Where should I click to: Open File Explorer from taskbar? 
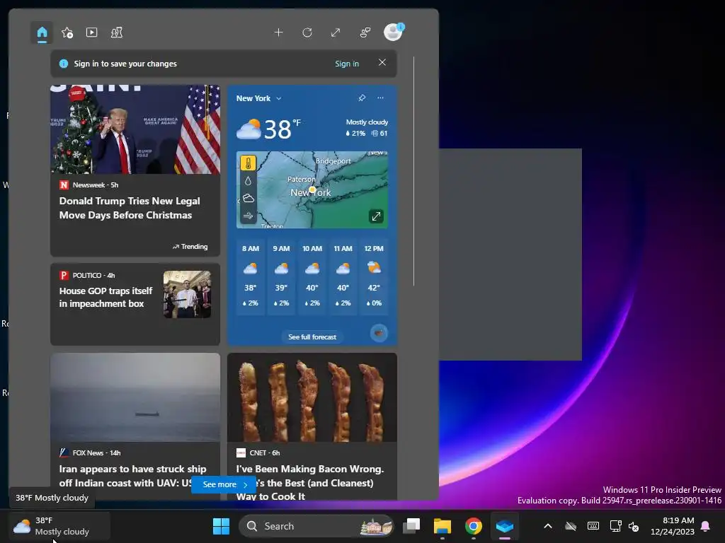pyautogui.click(x=442, y=526)
